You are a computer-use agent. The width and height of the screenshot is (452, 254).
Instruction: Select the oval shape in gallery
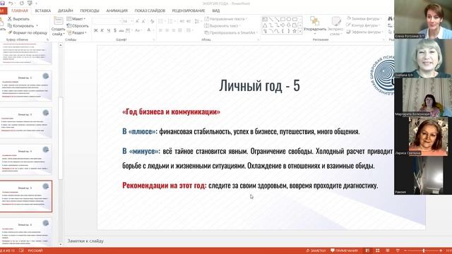point(289,19)
